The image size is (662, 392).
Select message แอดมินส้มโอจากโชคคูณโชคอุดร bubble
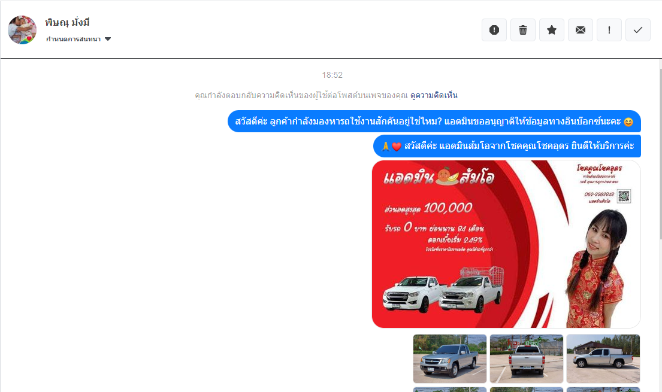coord(507,146)
